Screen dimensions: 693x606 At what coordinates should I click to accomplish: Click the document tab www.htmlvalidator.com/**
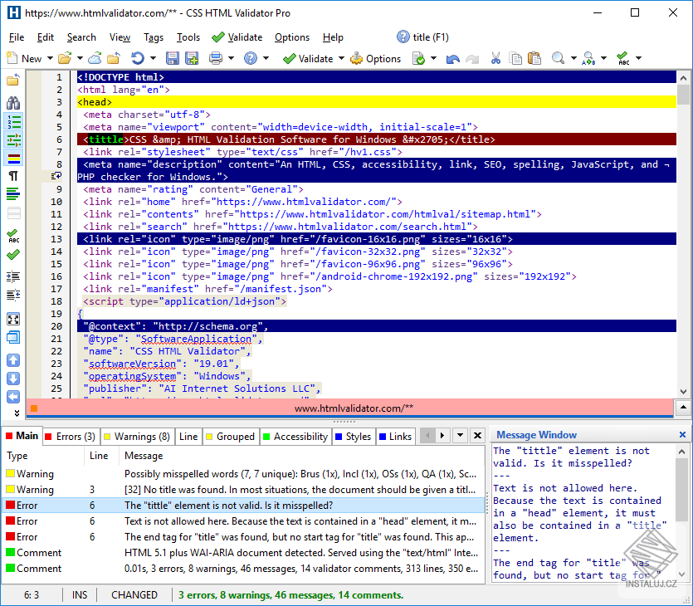[354, 408]
